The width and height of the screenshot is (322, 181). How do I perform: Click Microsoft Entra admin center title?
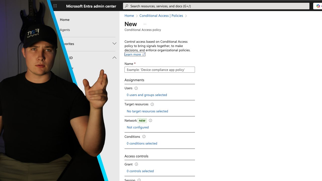tap(91, 6)
